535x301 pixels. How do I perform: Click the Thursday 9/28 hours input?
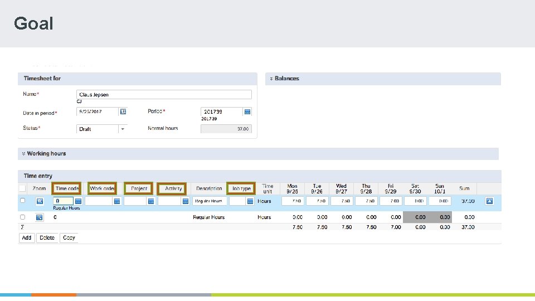pyautogui.click(x=367, y=201)
